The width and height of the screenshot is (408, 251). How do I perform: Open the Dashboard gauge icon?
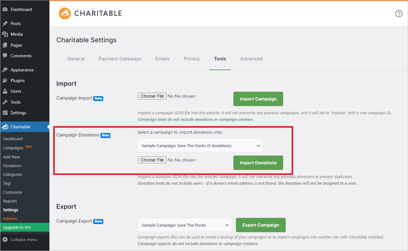pyautogui.click(x=6, y=9)
